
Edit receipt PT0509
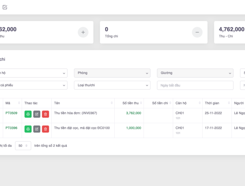tap(37, 114)
